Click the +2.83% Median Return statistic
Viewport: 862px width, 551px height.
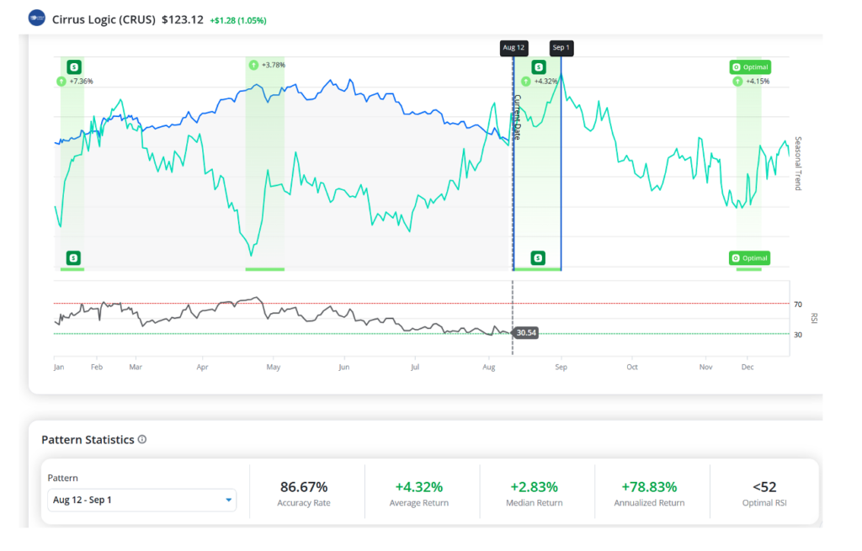tap(534, 487)
